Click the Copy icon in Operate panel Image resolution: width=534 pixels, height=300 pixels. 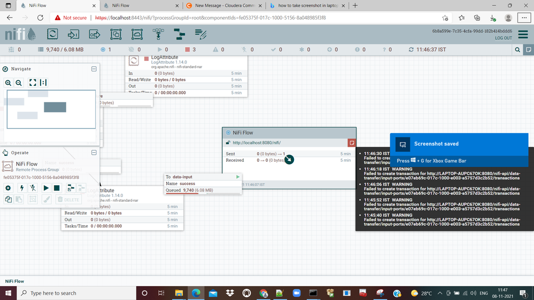[x=8, y=200]
